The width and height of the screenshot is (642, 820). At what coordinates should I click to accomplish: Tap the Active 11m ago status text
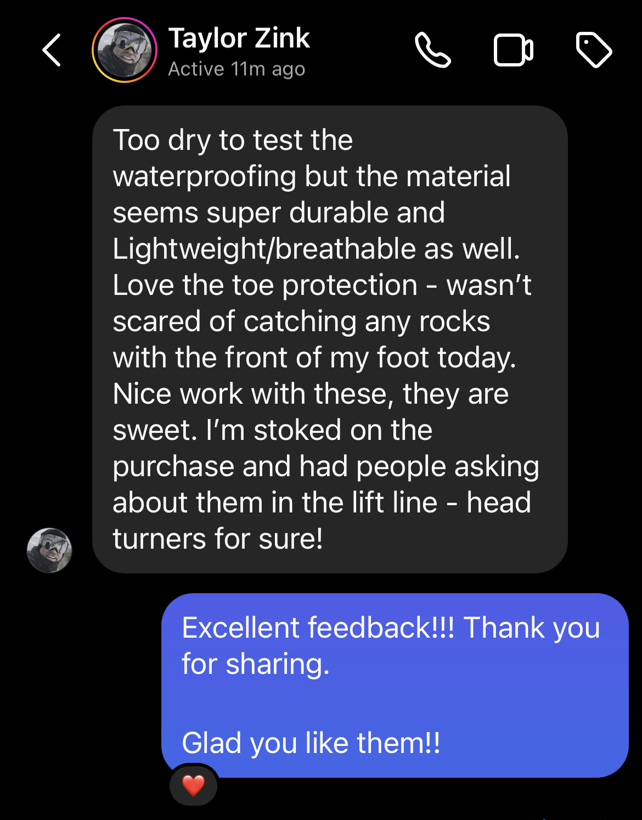click(x=236, y=69)
